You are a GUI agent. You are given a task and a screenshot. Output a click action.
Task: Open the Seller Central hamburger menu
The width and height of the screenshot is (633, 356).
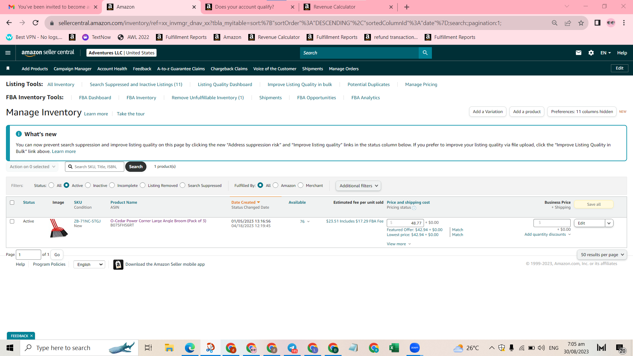(8, 53)
